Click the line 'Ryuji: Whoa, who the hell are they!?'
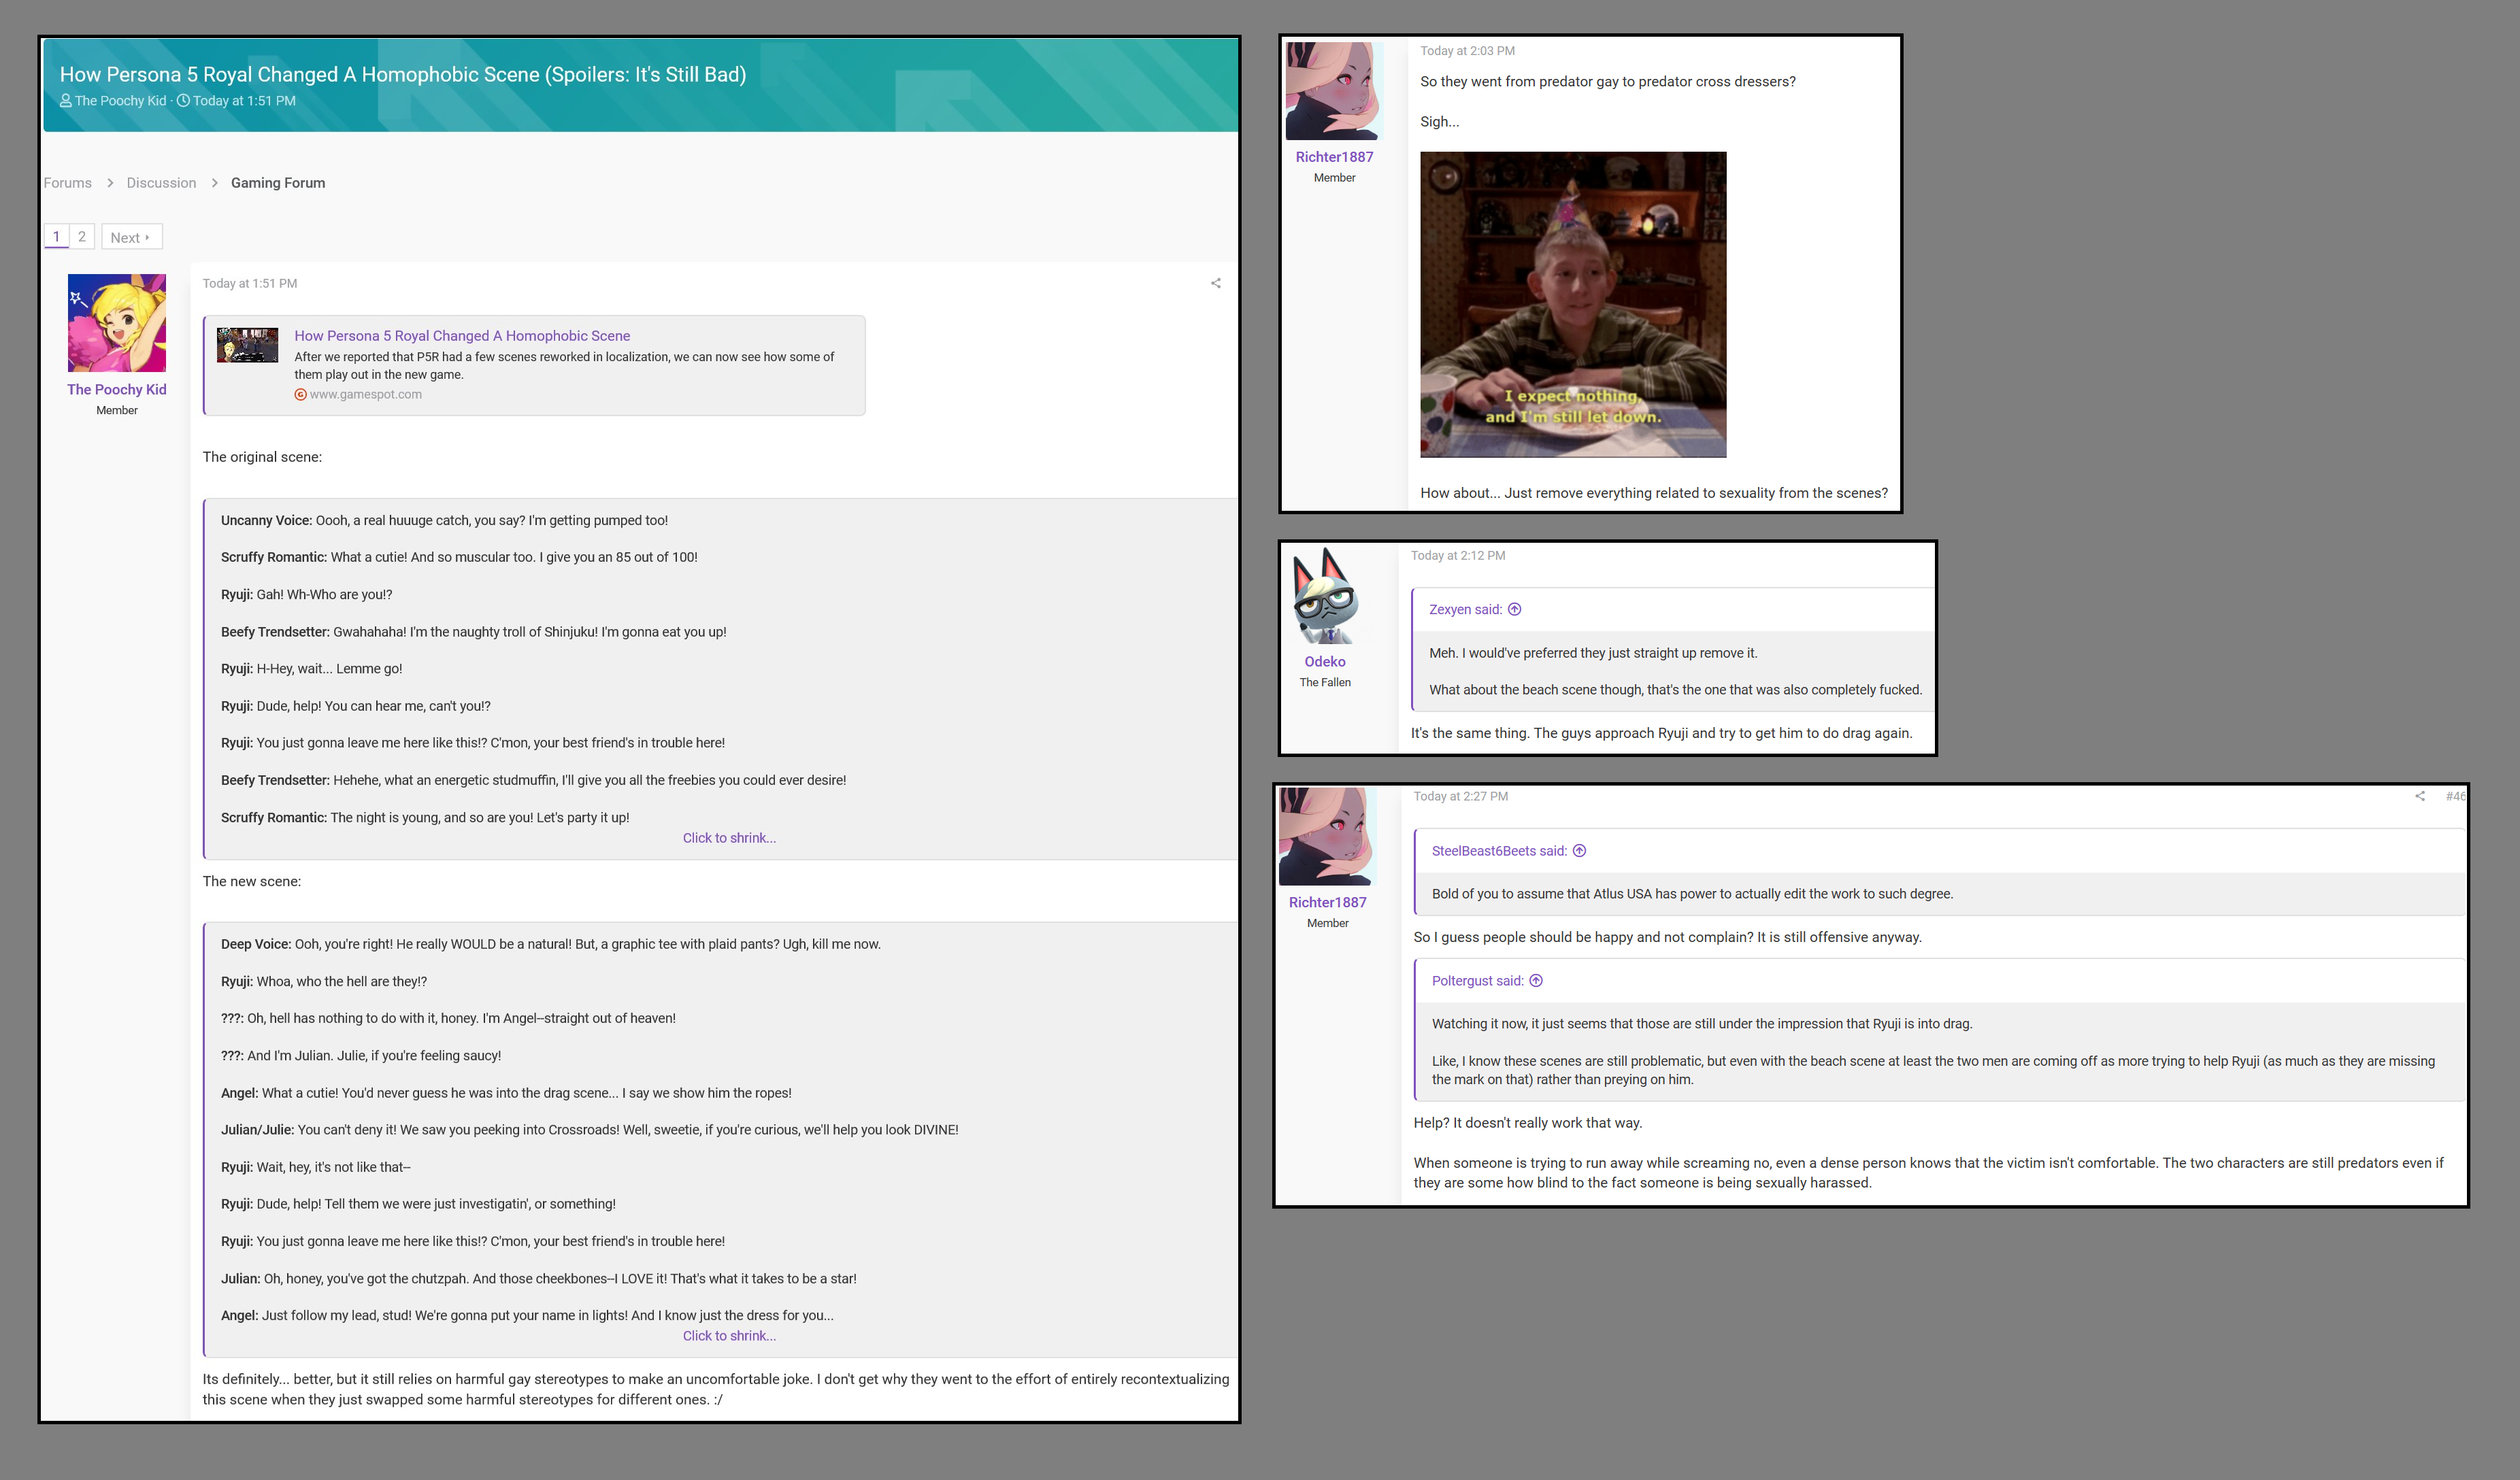 [324, 982]
